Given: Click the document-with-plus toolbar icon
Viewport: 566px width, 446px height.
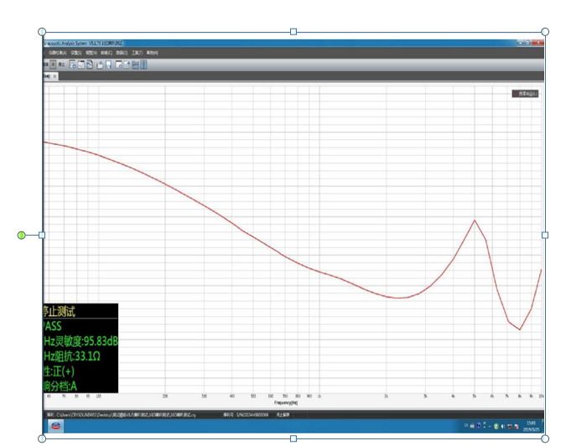Looking at the screenshot, I should point(127,65).
